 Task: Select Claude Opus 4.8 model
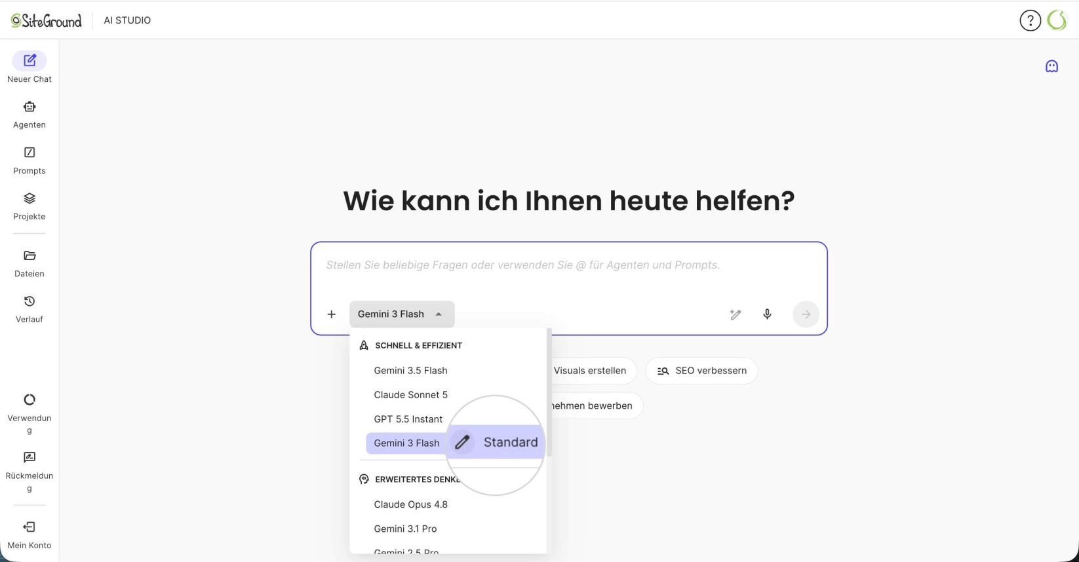(410, 504)
